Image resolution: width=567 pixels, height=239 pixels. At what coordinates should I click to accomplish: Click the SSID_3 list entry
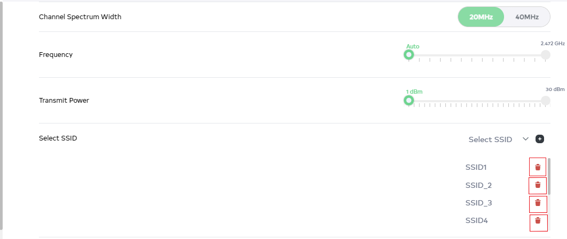click(478, 203)
